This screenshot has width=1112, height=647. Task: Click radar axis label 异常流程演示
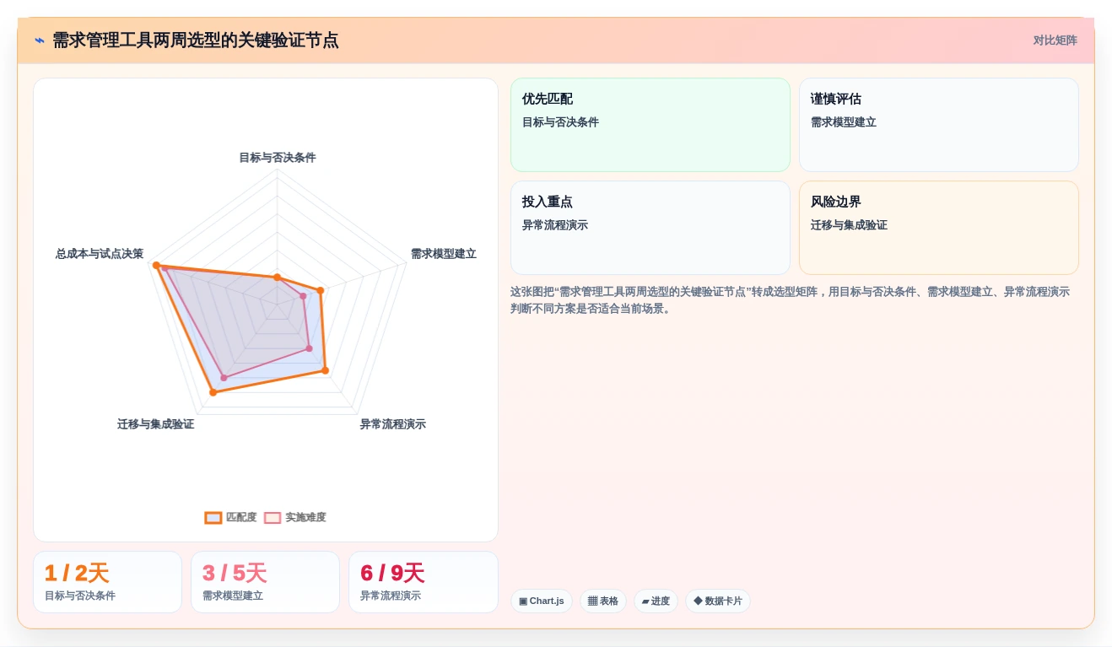pos(393,424)
